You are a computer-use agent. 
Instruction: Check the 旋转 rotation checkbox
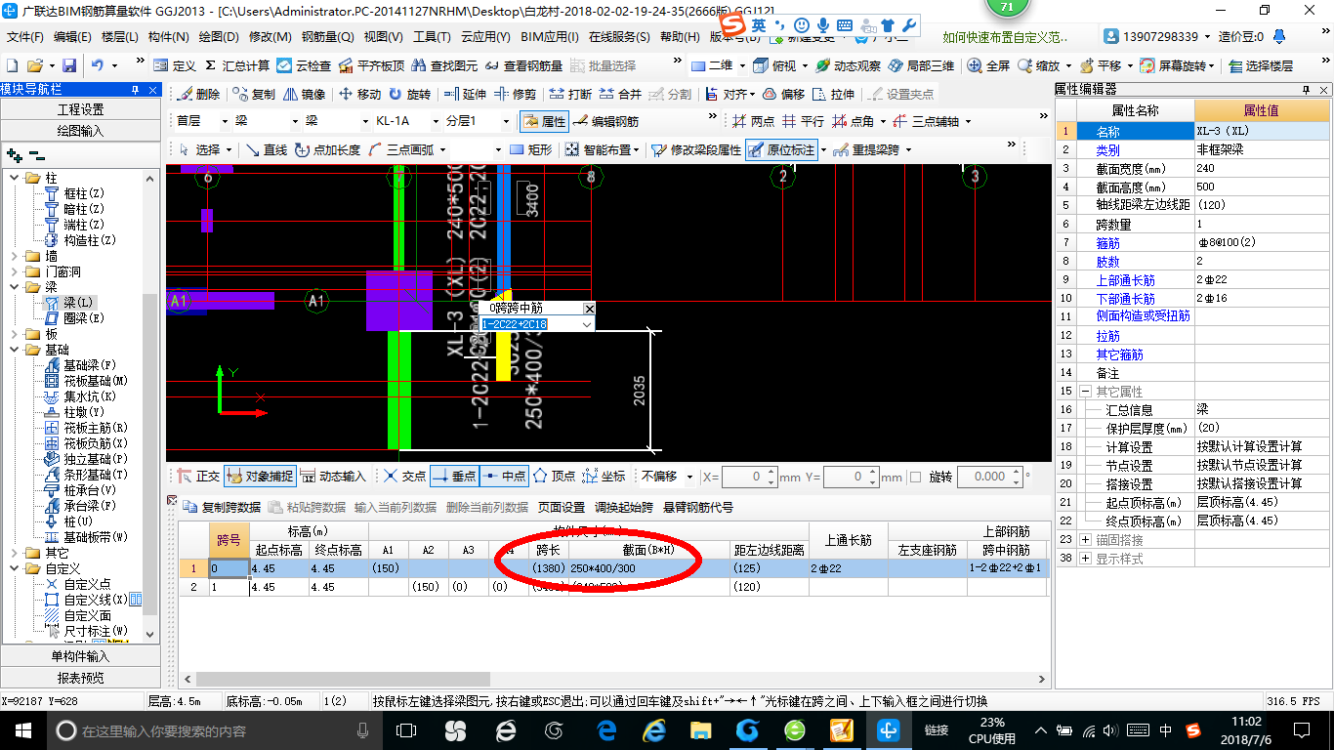tap(915, 477)
